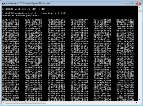Viewport: 143px width, 106px height.
Task: Select password '9vTxl5sZhtpN'
Action: (x=102, y=20)
